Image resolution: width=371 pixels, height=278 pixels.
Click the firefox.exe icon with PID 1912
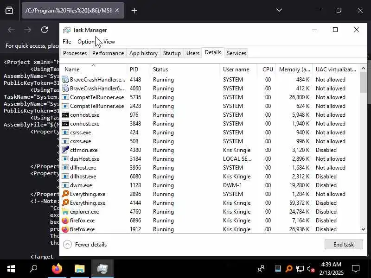(65, 229)
